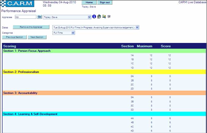The image size is (207, 133).
Task: Click the building icon beside the info icon
Action: [99, 17]
